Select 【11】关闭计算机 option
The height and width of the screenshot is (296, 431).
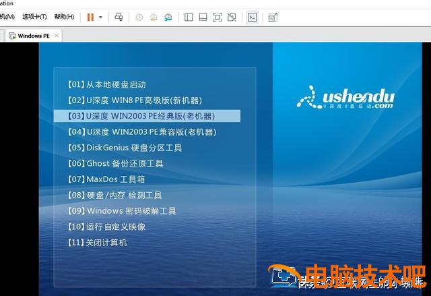point(97,243)
